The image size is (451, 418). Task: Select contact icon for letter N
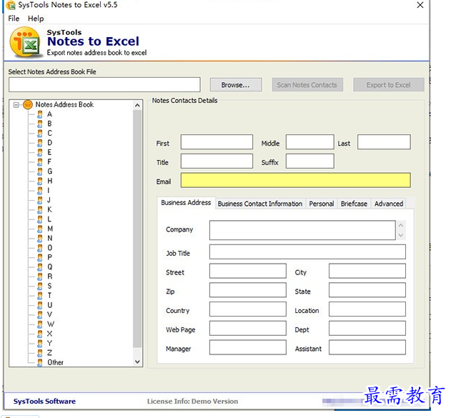click(x=40, y=239)
